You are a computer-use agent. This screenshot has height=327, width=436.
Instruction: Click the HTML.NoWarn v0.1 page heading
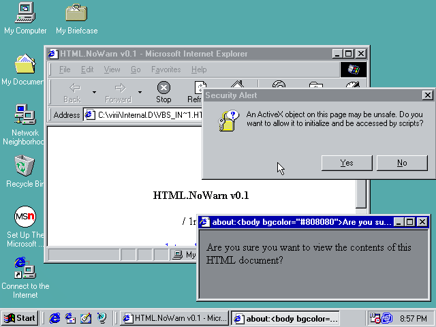pos(201,196)
